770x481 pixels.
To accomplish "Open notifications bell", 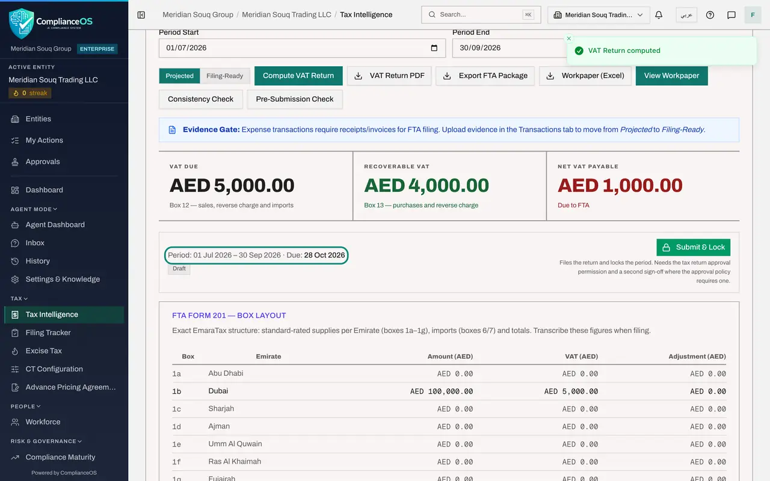I will click(659, 15).
